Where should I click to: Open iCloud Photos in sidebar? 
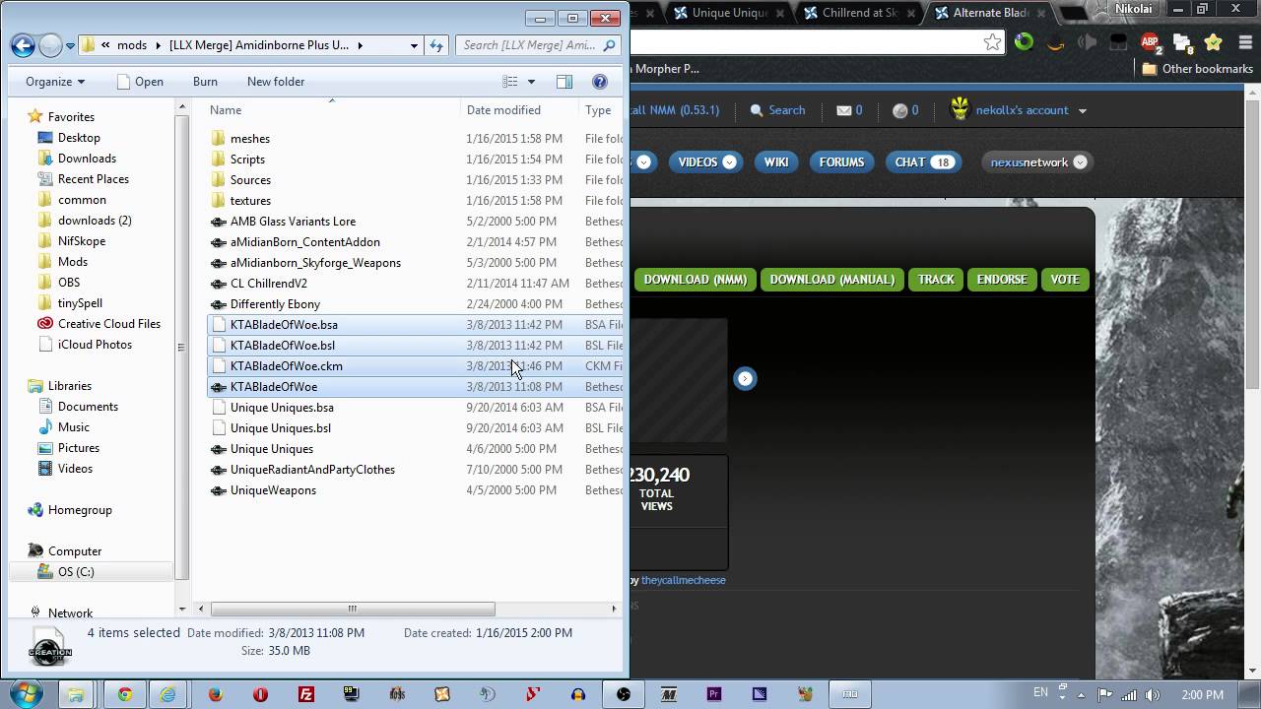95,345
